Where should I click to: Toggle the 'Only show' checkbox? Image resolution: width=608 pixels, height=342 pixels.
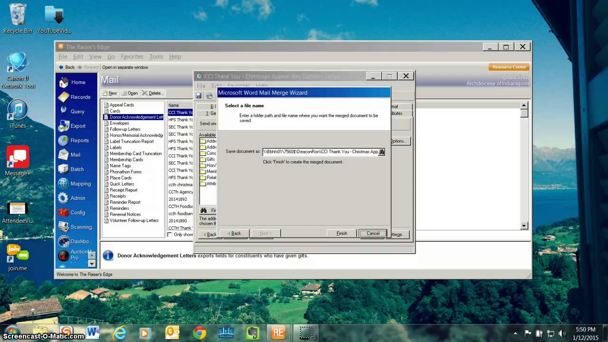coord(170,235)
